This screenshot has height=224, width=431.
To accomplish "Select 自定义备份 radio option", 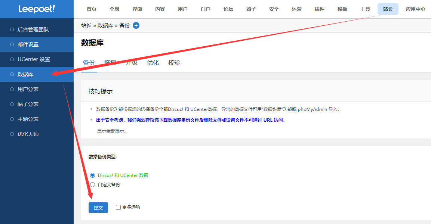I will (x=93, y=184).
